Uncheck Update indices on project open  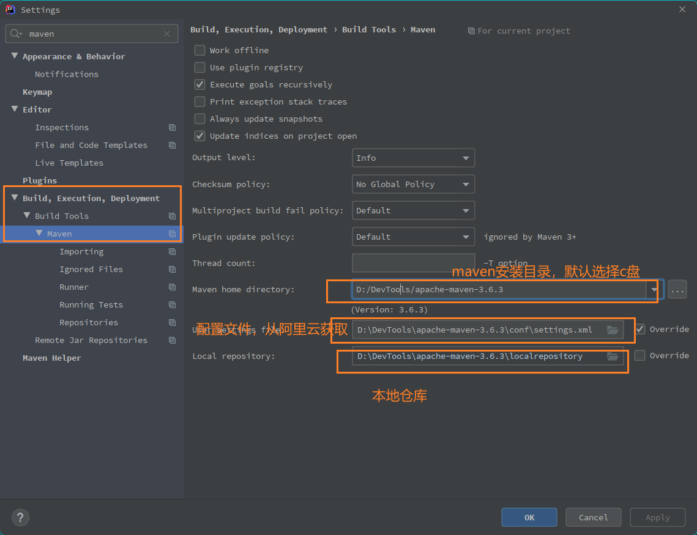(199, 136)
